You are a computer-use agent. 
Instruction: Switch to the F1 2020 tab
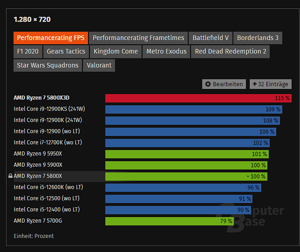click(28, 52)
